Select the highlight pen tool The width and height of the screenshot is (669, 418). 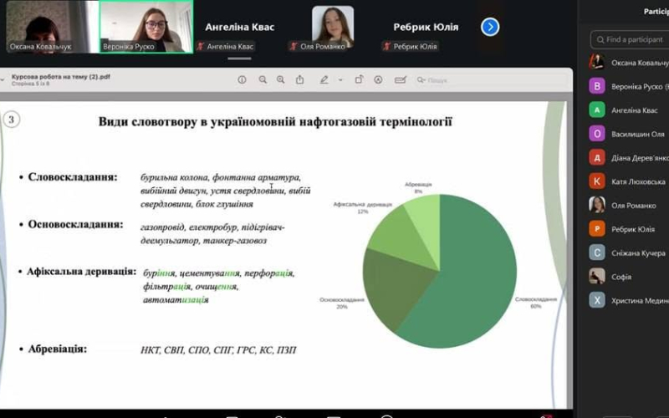point(324,79)
